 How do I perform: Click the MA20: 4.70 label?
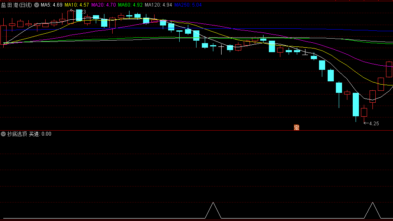pyautogui.click(x=104, y=5)
